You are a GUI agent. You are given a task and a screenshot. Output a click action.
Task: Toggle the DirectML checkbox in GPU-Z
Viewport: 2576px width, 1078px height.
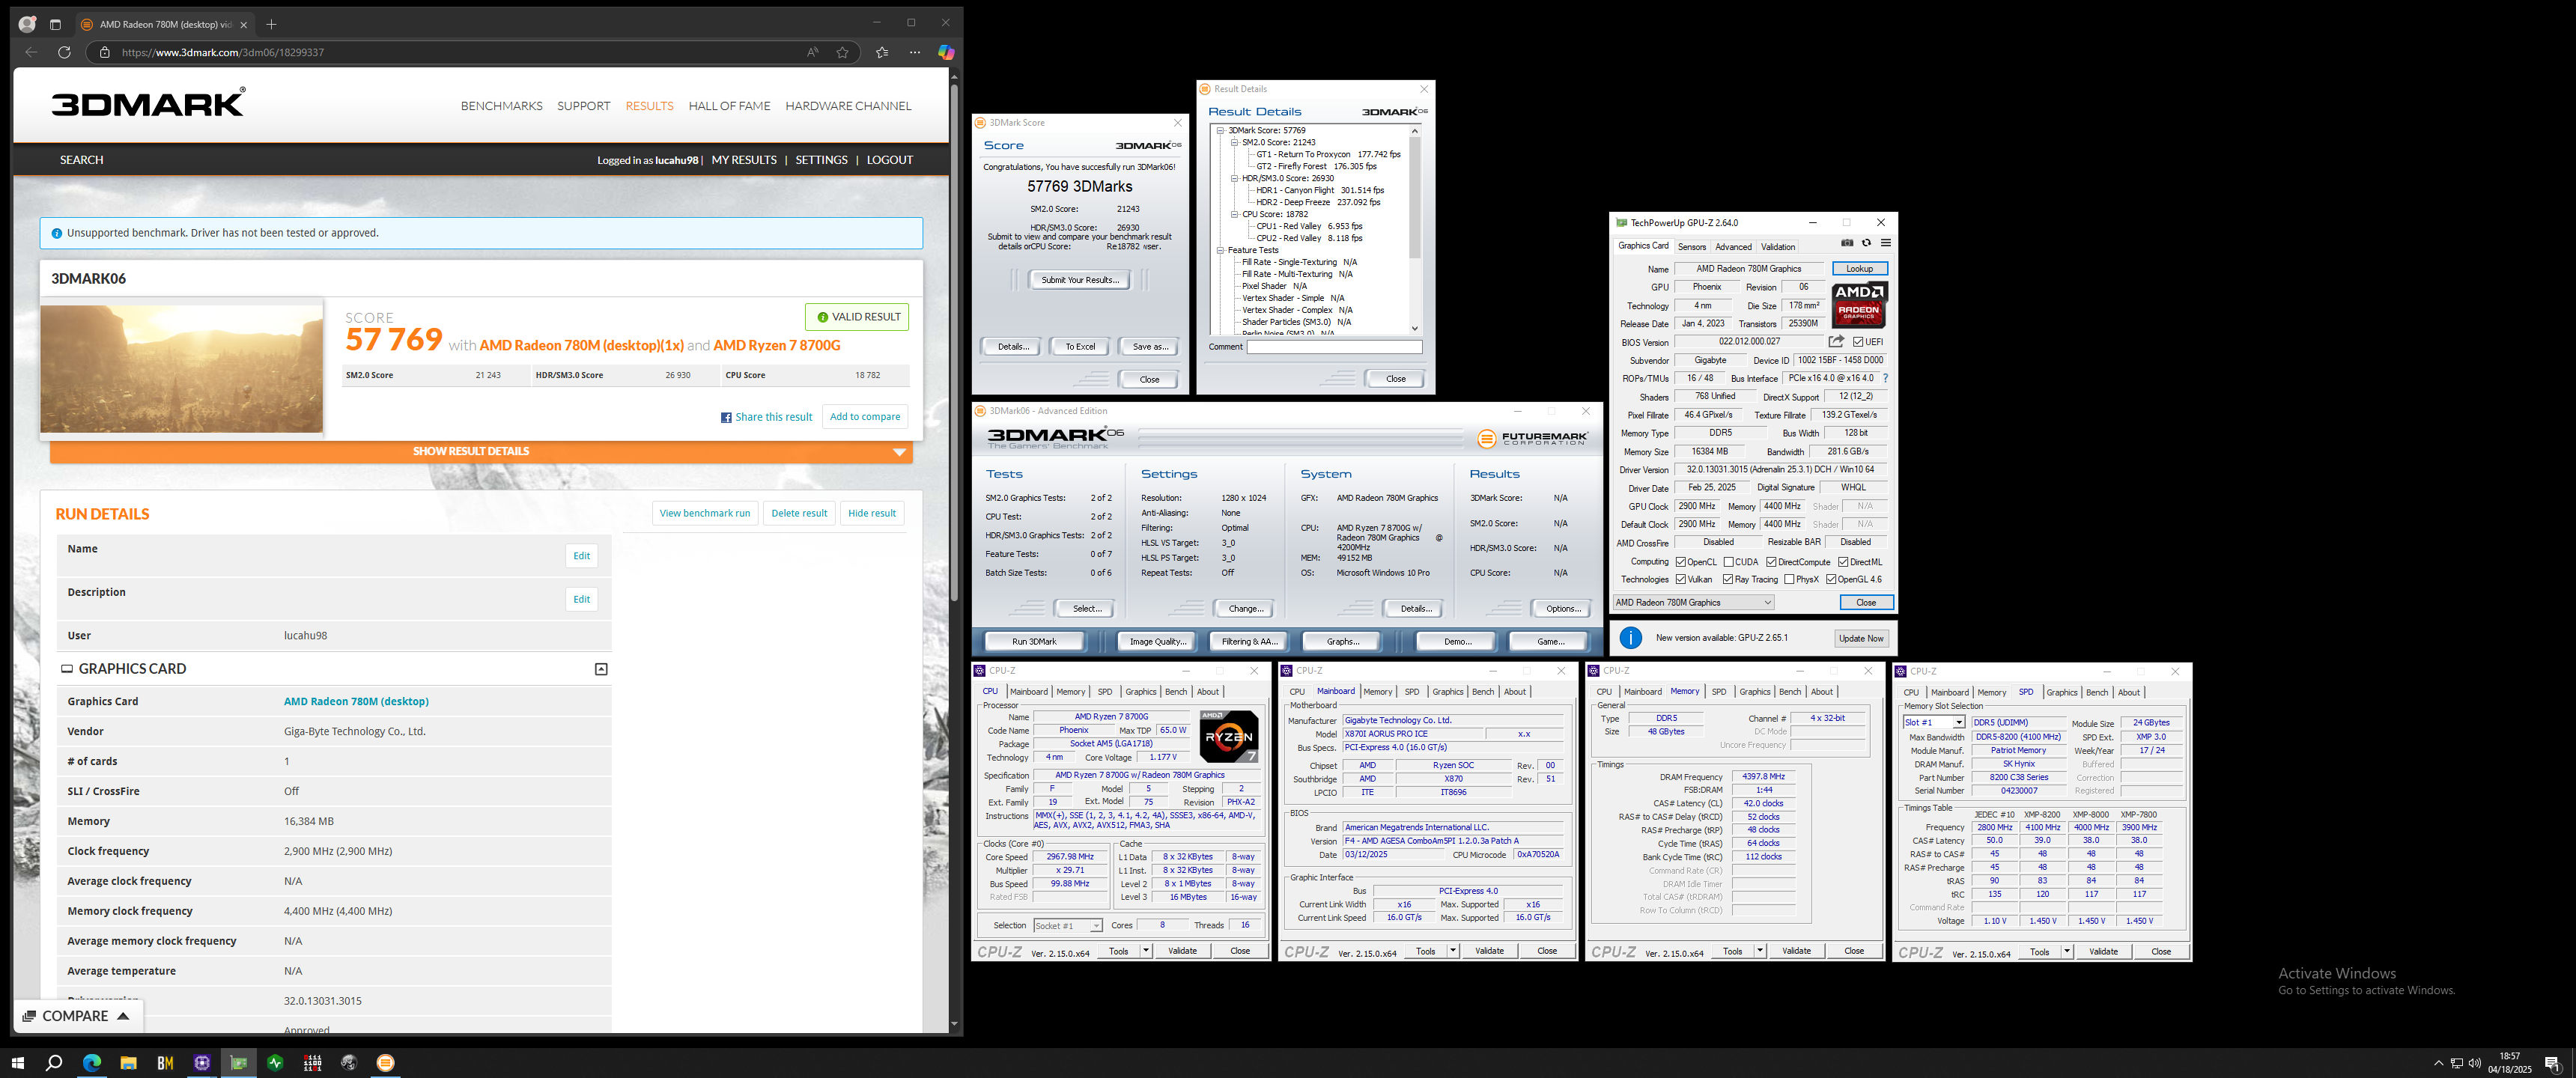(1843, 562)
